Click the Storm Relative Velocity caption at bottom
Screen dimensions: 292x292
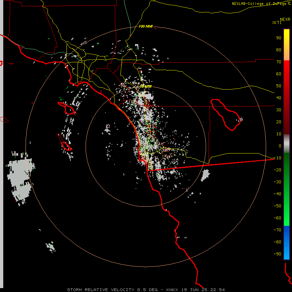(146, 290)
